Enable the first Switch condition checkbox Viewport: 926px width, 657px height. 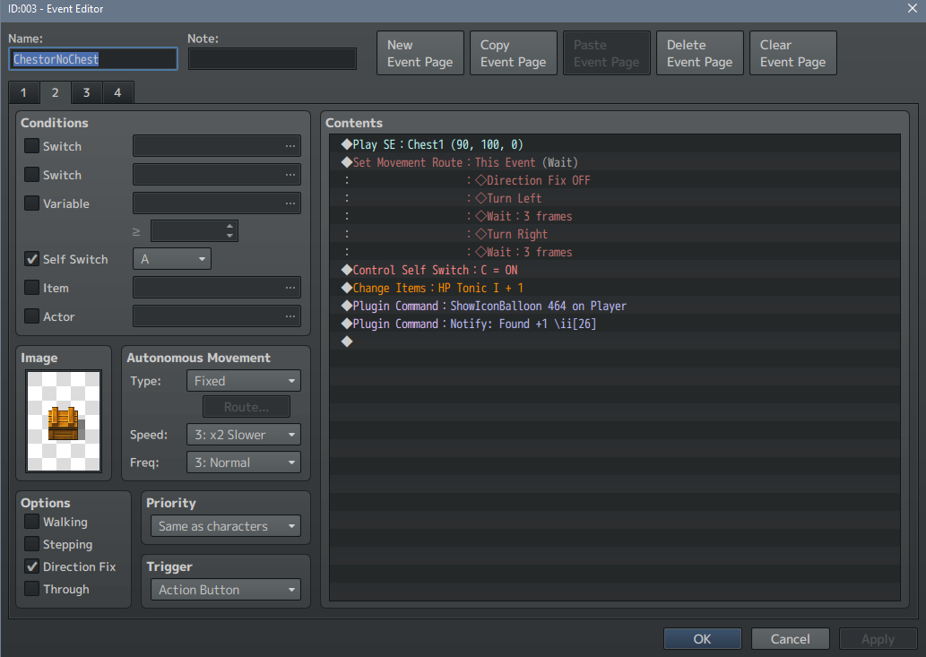click(32, 146)
